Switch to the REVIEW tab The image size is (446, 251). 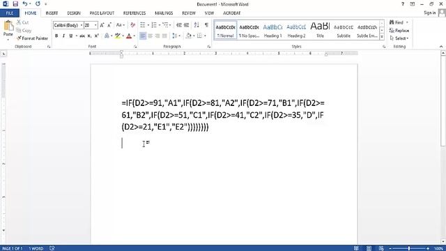(189, 13)
